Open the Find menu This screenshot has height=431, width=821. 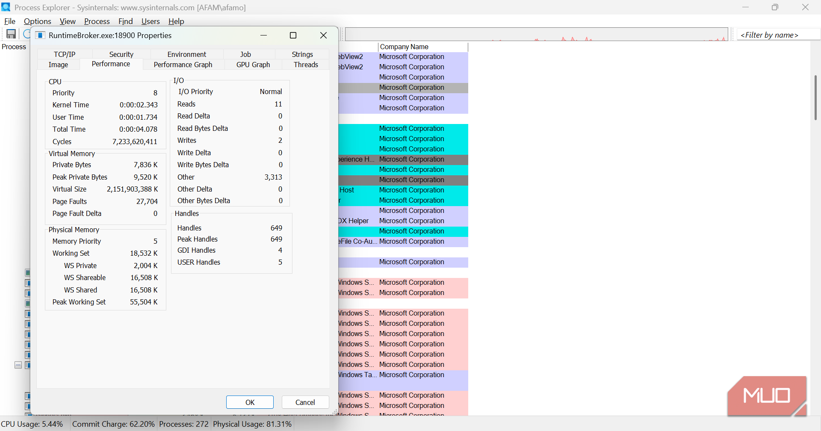(x=125, y=21)
